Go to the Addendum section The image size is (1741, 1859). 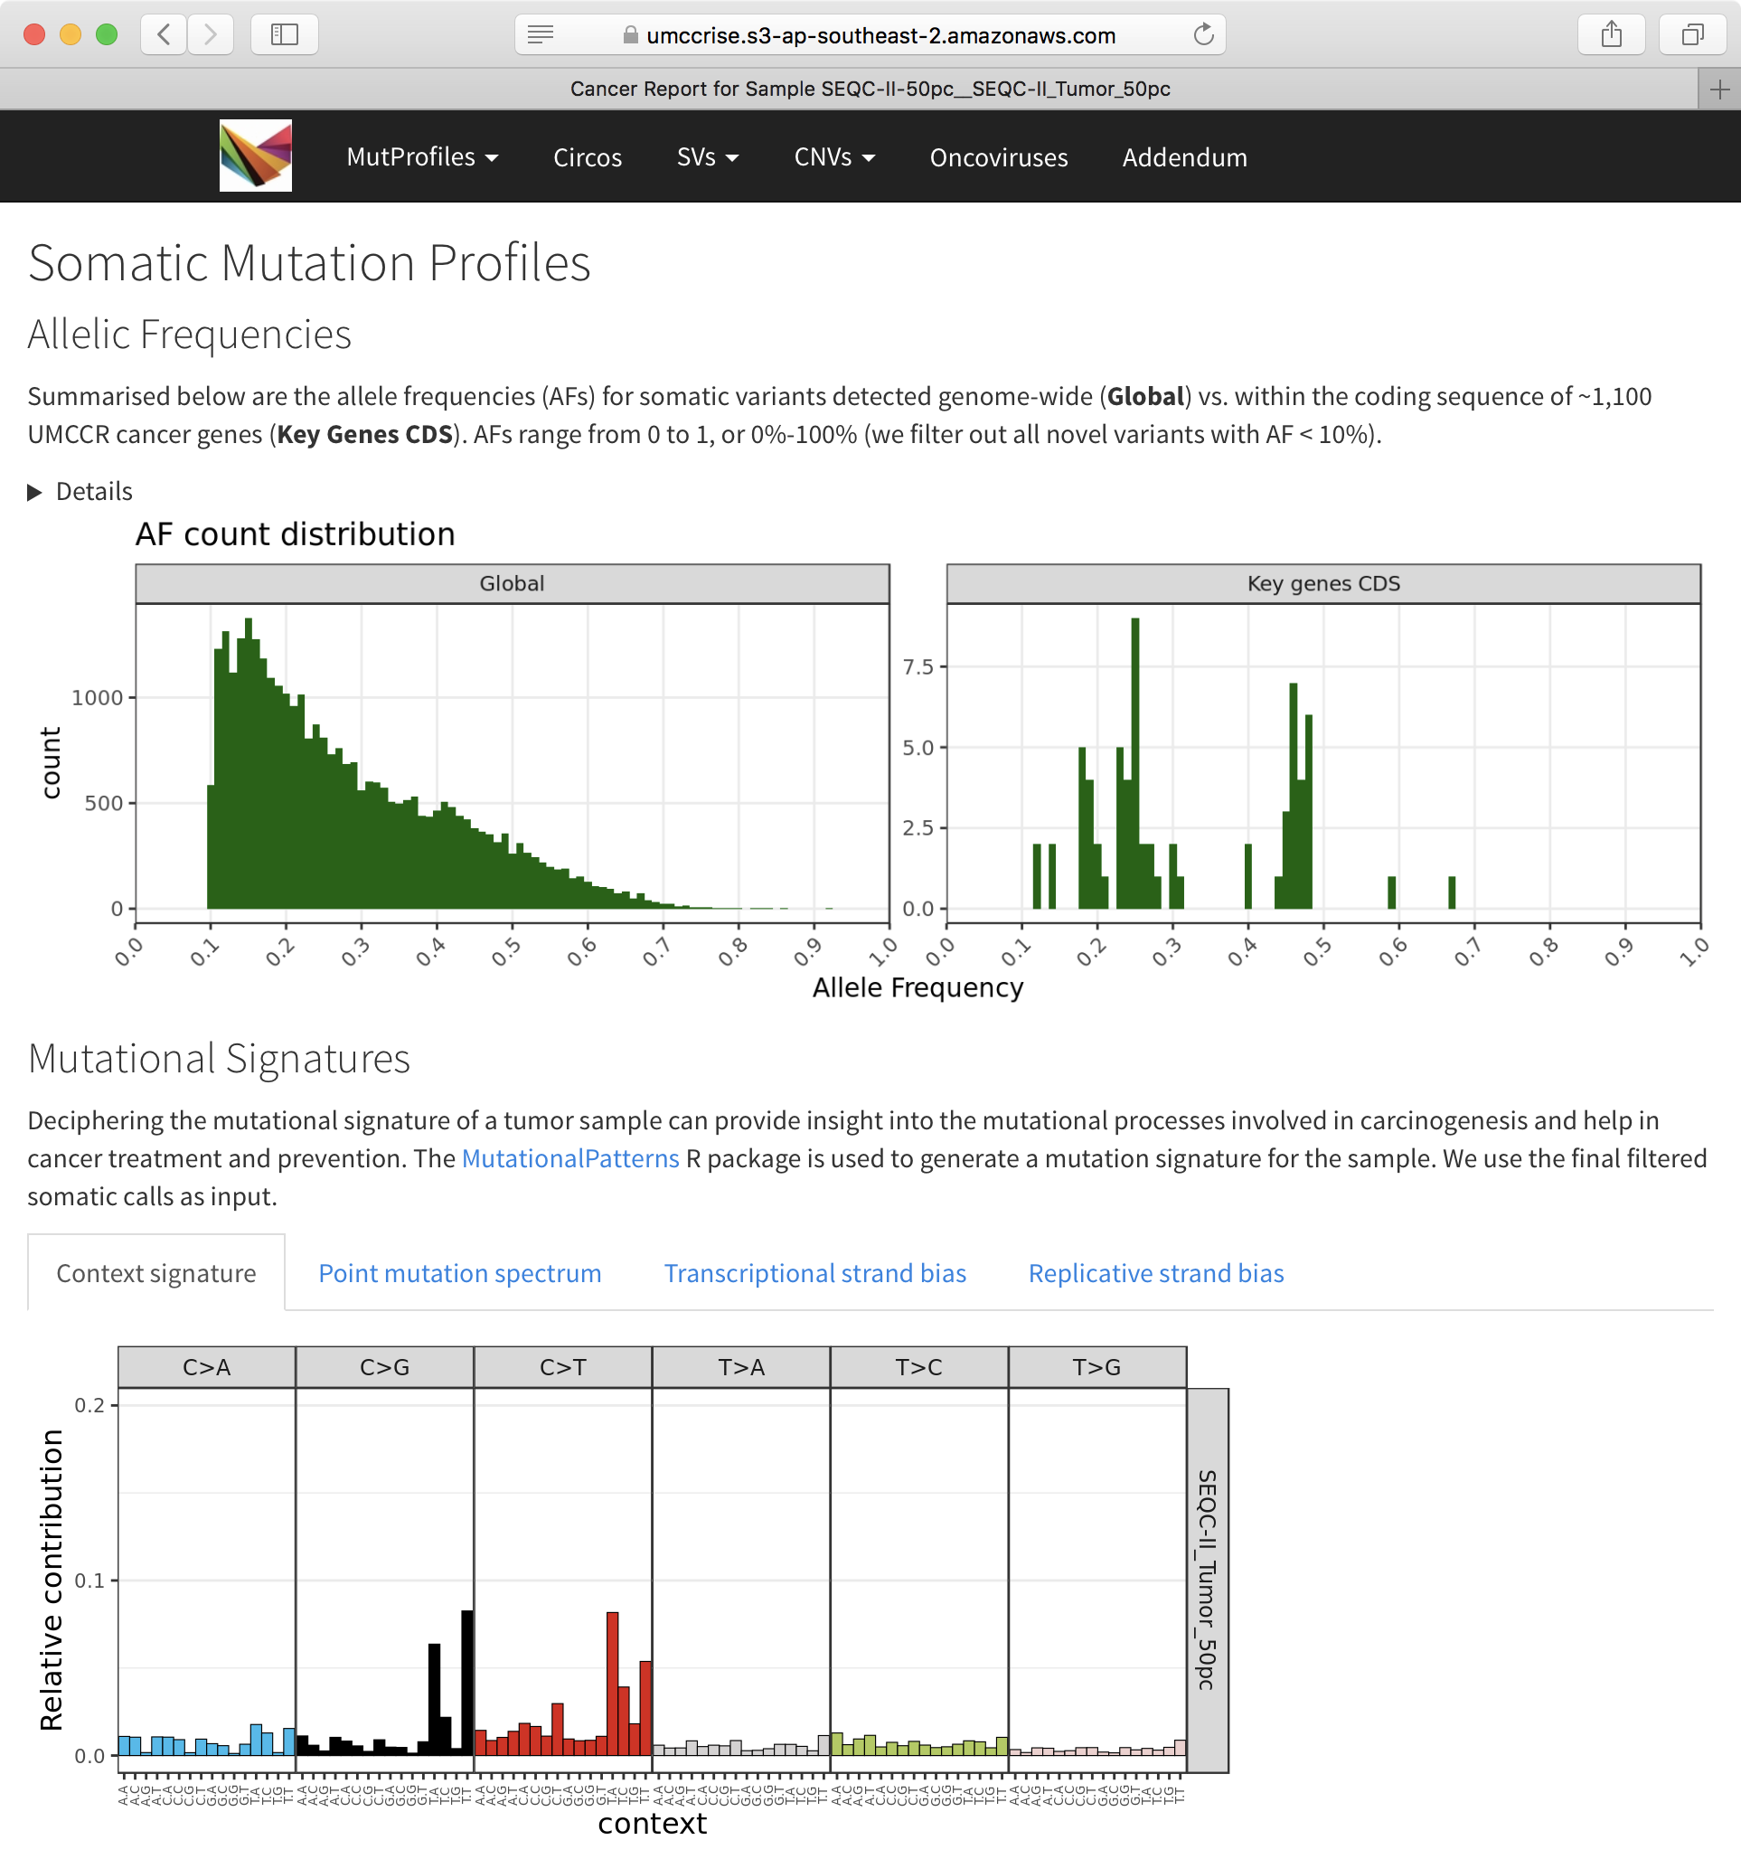[x=1185, y=157]
